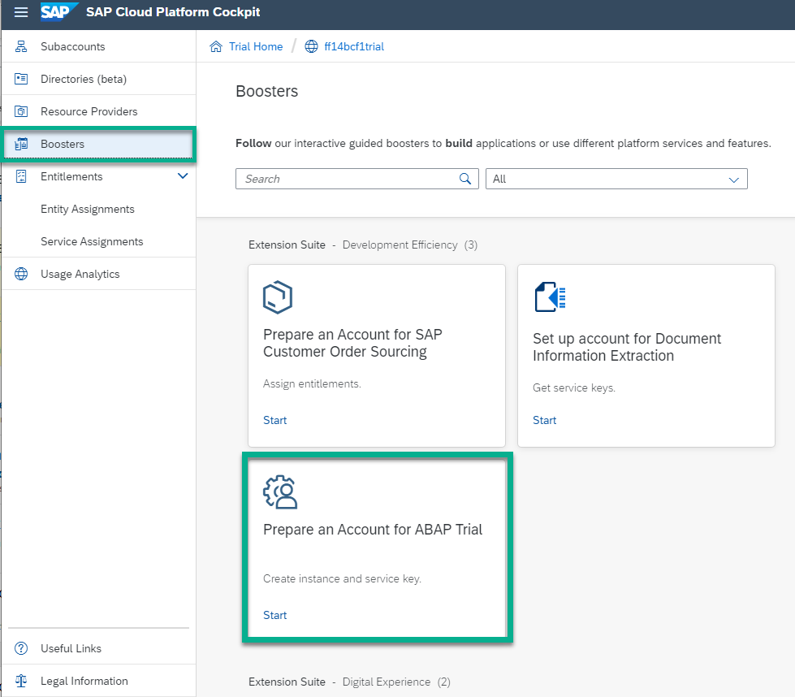Select Boosters in the sidebar

98,144
